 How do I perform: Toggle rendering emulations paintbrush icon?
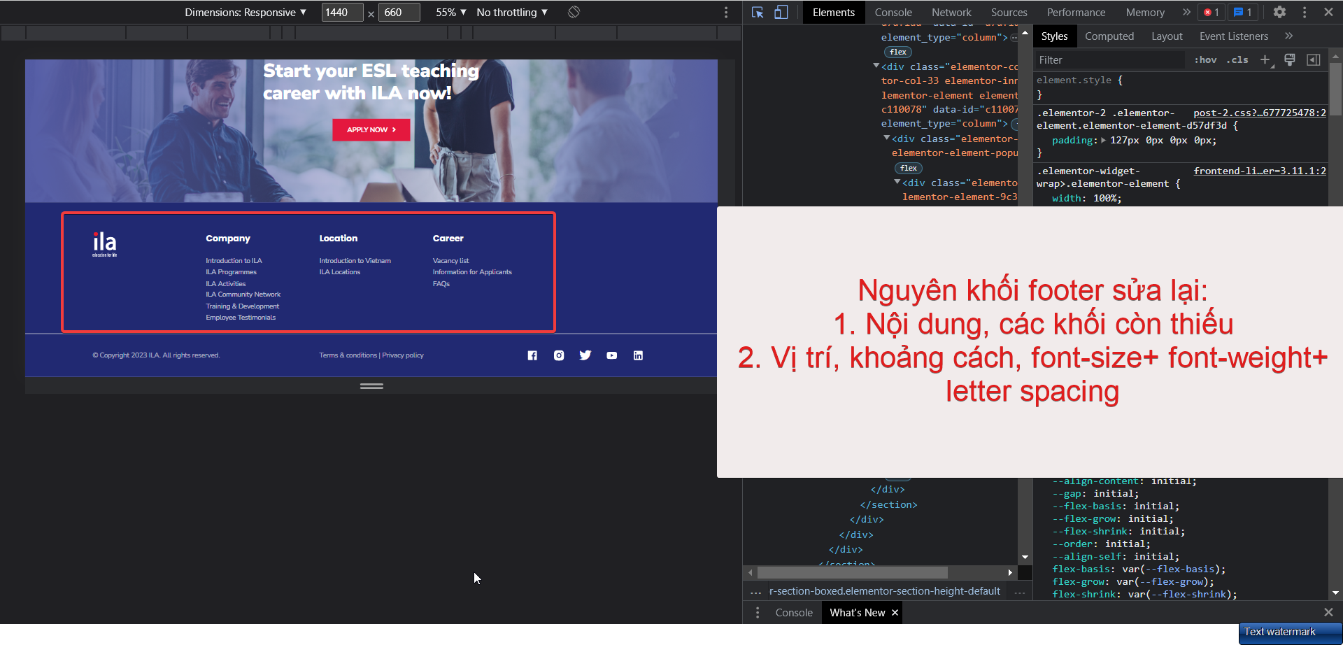(1290, 60)
